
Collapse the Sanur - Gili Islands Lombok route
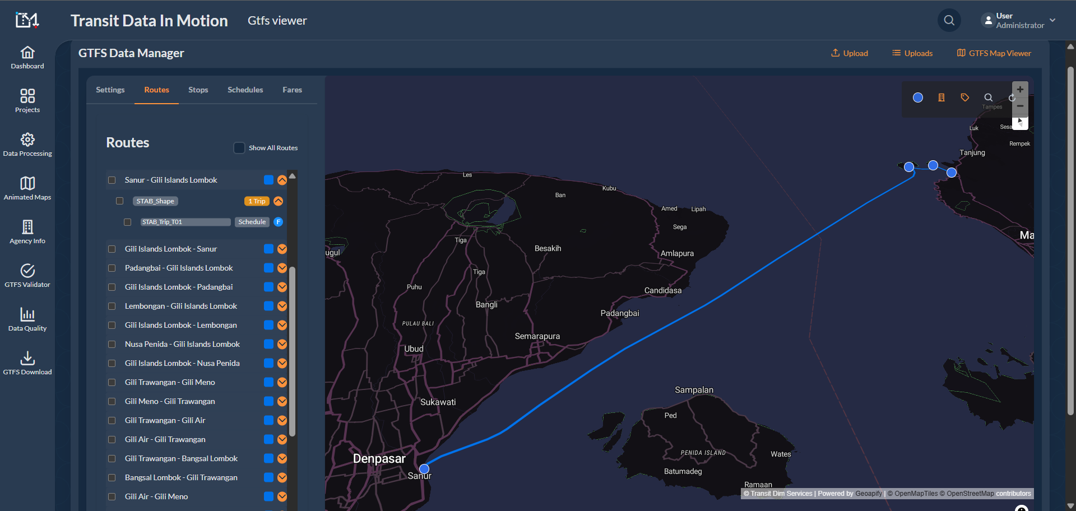(x=282, y=180)
